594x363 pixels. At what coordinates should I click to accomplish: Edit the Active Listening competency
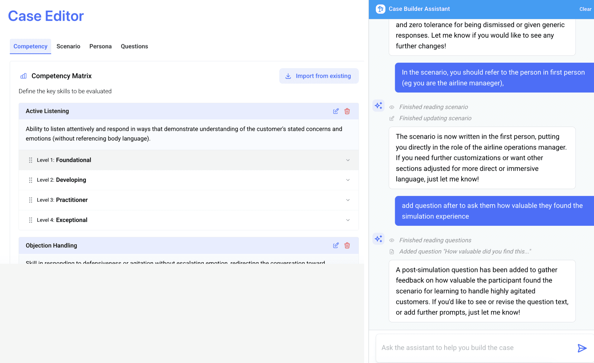tap(336, 111)
